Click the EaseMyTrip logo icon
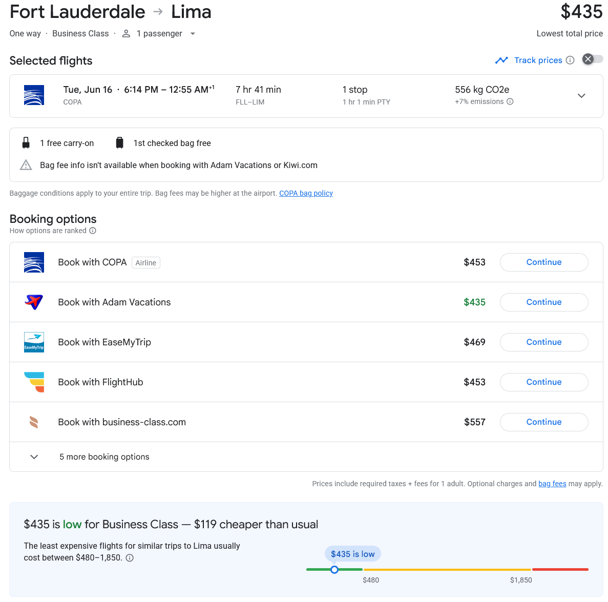608x602 pixels. point(34,342)
